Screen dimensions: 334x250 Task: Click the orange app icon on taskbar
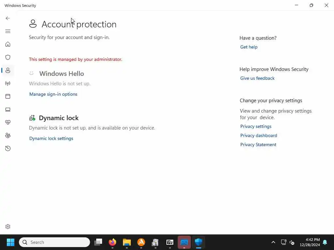pos(141,242)
